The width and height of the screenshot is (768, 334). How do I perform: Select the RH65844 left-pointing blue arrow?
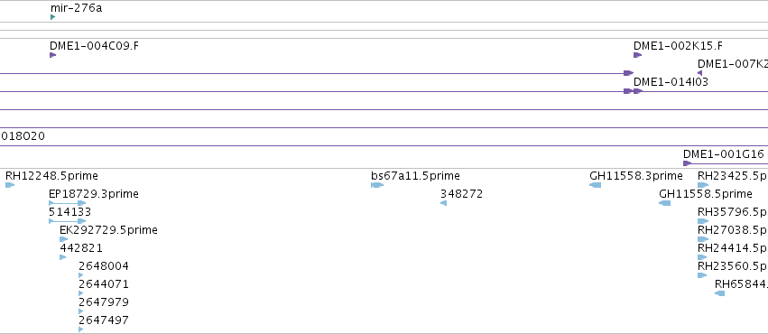click(719, 293)
